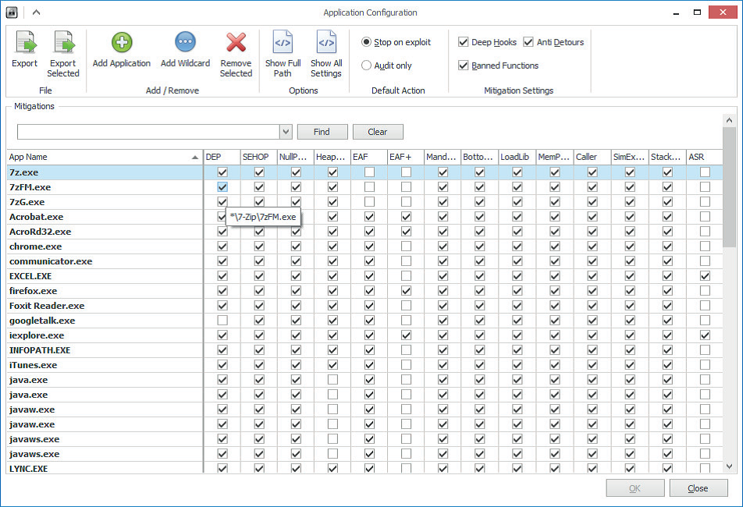Screen dimensions: 743x507
Task: Open the mitigation search dropdown arrow
Action: [x=286, y=132]
